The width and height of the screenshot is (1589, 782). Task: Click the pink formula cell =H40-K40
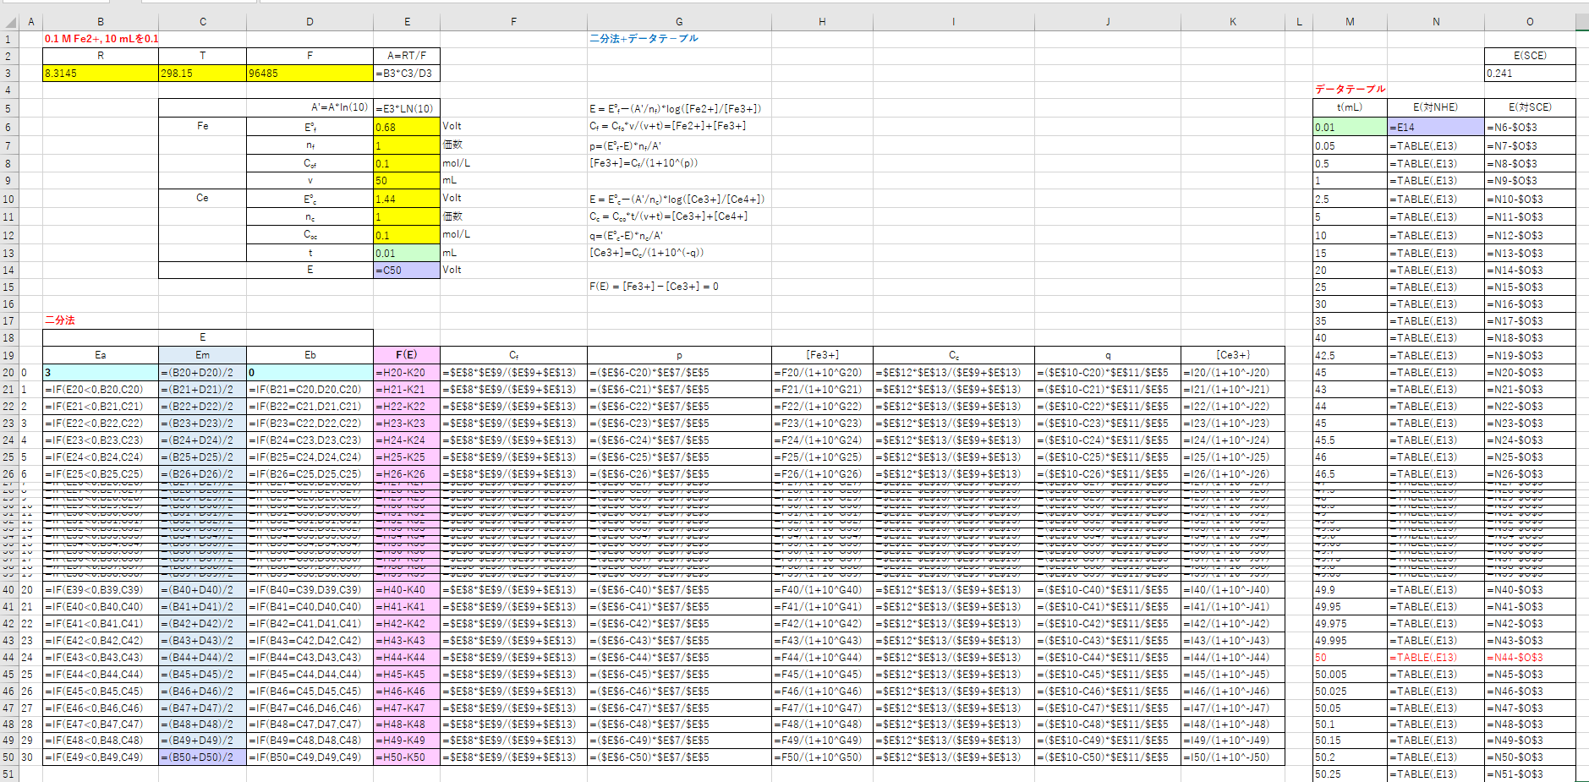(x=407, y=590)
